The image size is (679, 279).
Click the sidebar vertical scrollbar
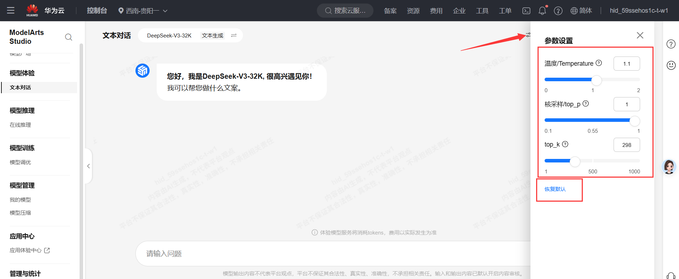(x=81, y=161)
